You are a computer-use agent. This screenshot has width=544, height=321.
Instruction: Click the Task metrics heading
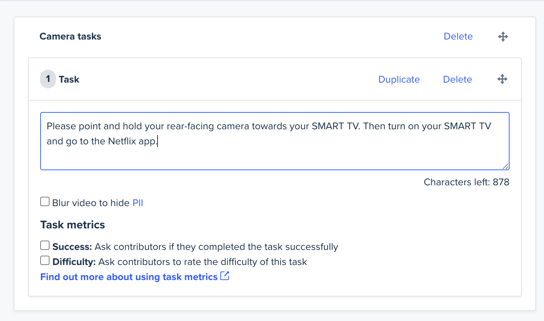click(72, 225)
